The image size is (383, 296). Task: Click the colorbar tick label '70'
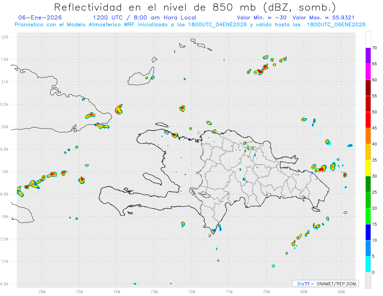click(374, 48)
